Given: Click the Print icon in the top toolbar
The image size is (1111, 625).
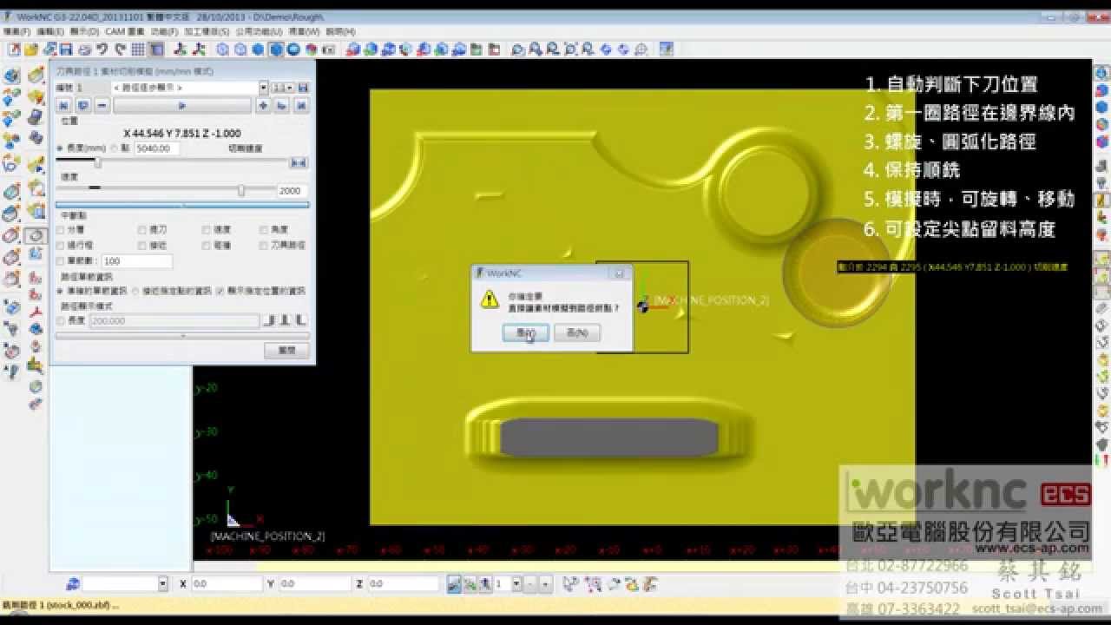Looking at the screenshot, I should coord(84,49).
